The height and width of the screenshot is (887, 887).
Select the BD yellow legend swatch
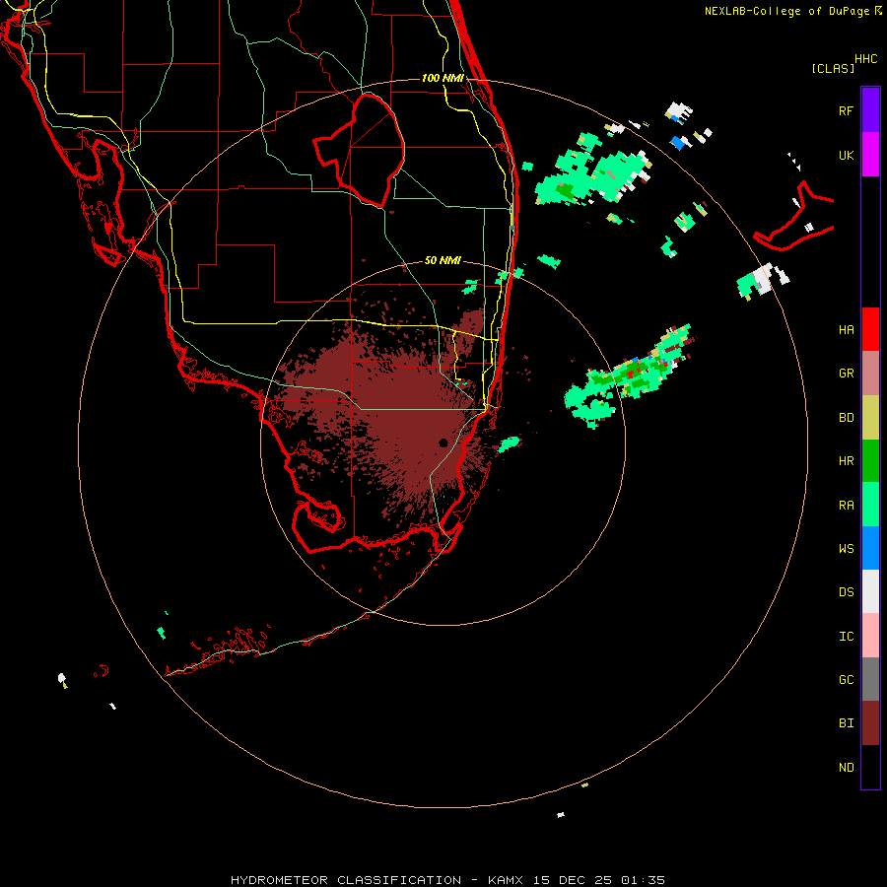870,418
